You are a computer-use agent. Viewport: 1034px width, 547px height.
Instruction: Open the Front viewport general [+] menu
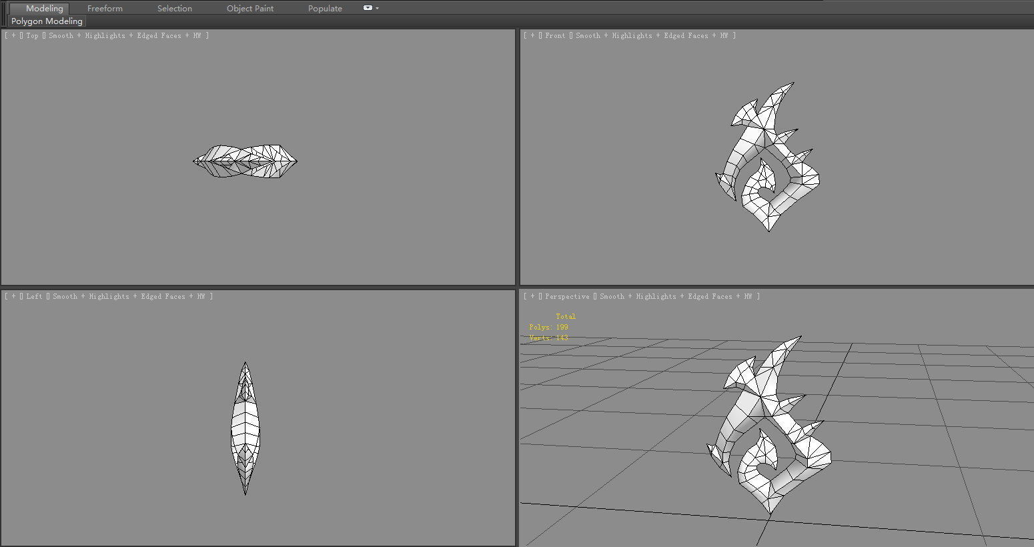tap(532, 35)
